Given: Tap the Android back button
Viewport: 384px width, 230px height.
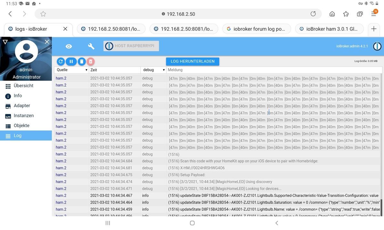Looking at the screenshot, I should 277,223.
